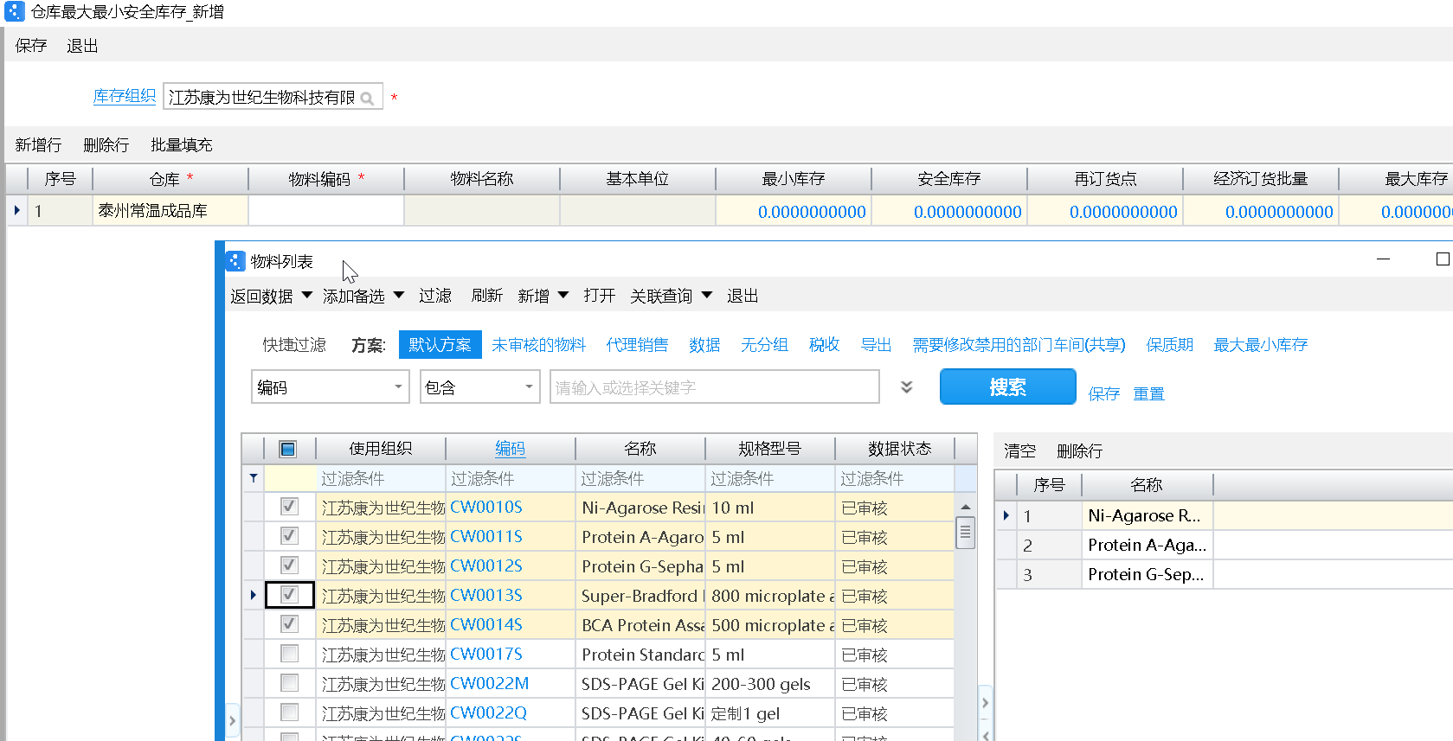Image resolution: width=1453 pixels, height=741 pixels.
Task: Select the 税收 scheme
Action: point(824,344)
